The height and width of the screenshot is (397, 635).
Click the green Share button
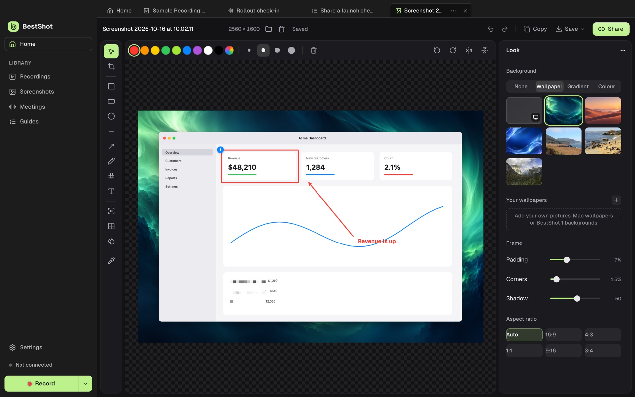click(611, 29)
